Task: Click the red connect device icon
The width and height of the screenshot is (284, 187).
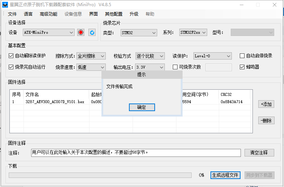Action: point(81,33)
